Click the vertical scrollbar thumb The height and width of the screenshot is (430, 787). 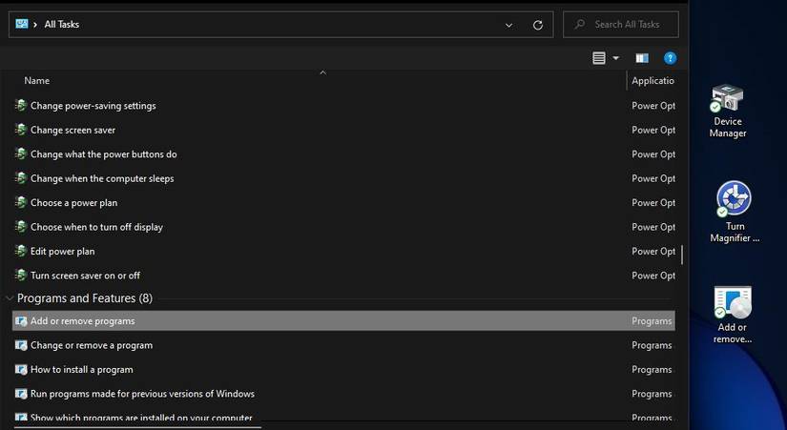pos(682,255)
